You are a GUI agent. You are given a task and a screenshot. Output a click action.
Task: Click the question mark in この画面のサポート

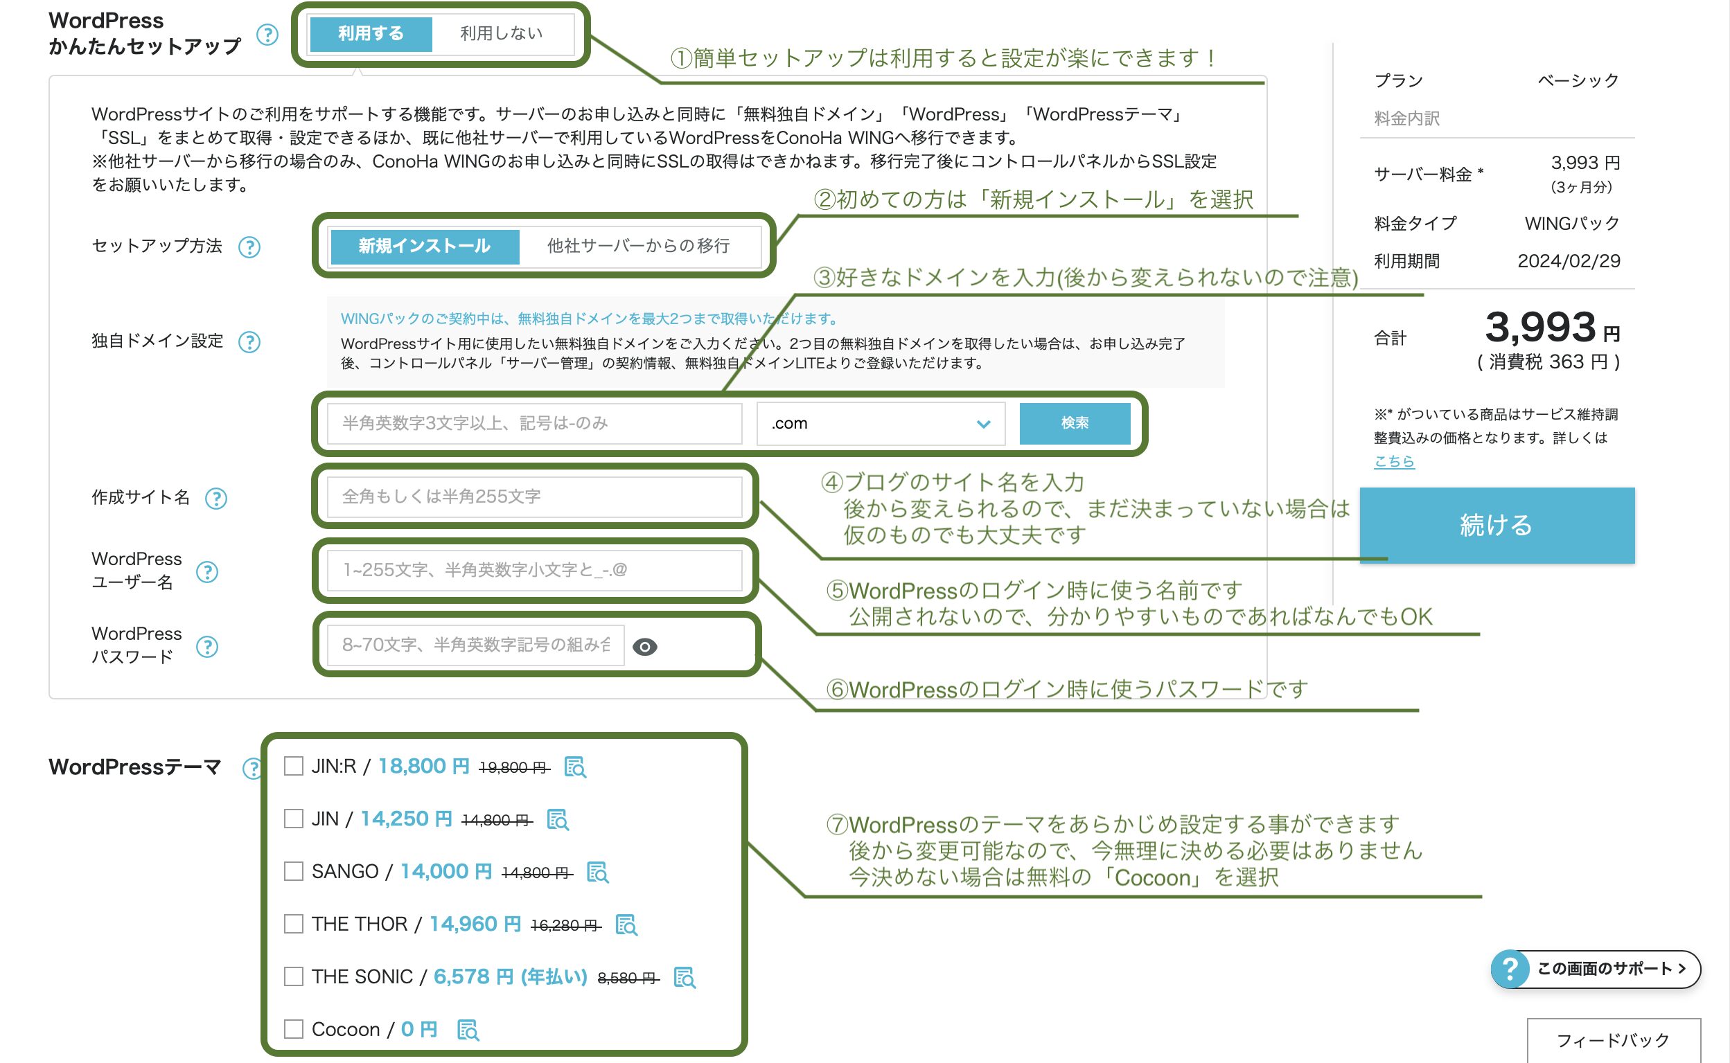click(1509, 969)
